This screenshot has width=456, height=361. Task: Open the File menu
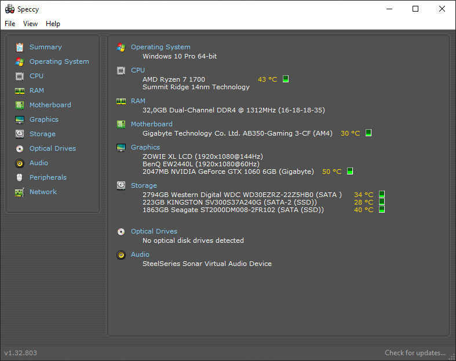10,24
